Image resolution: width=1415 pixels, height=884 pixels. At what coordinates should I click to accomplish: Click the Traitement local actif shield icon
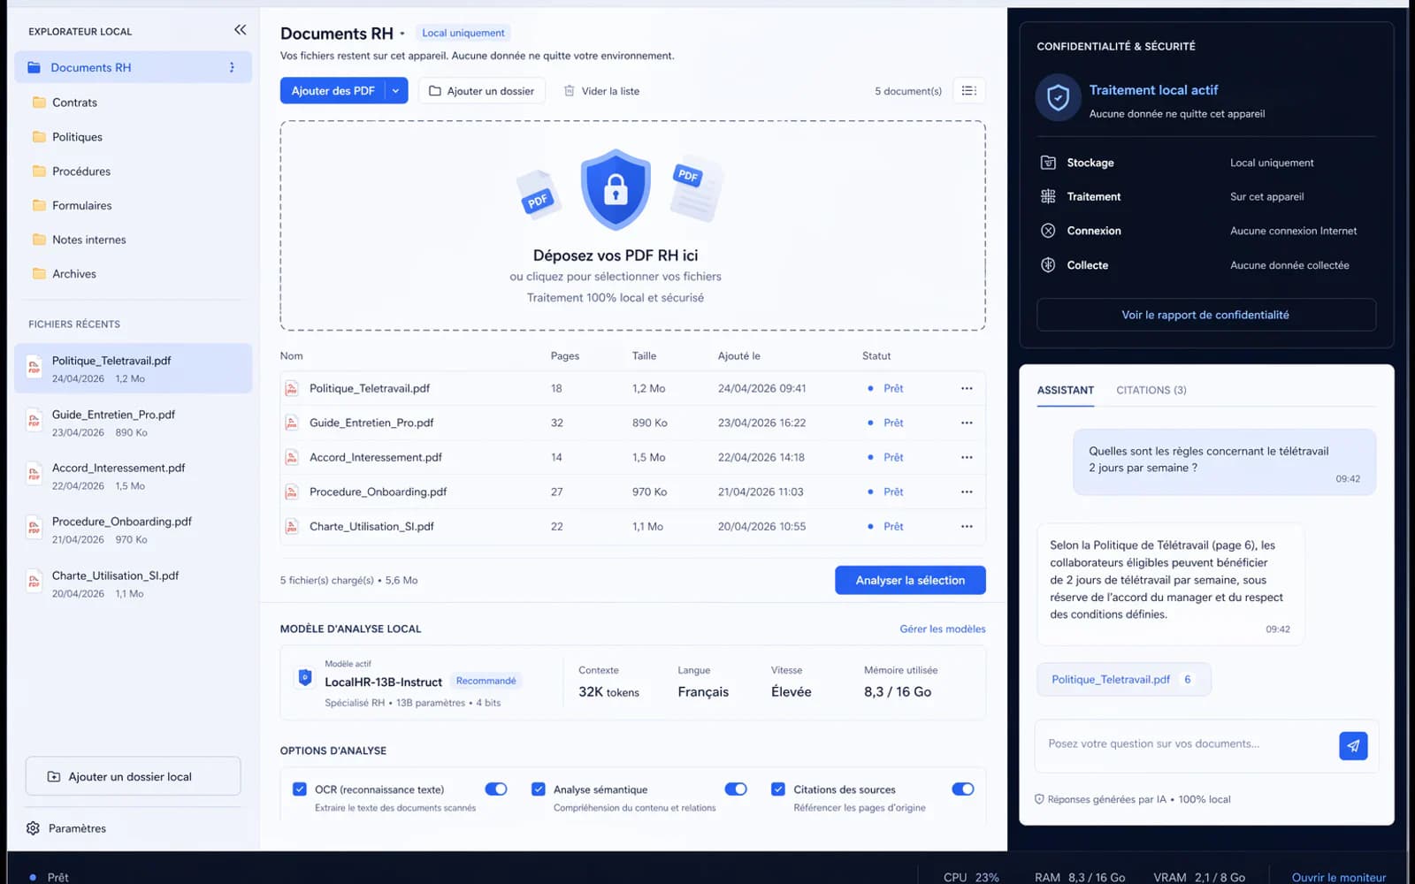[1059, 97]
